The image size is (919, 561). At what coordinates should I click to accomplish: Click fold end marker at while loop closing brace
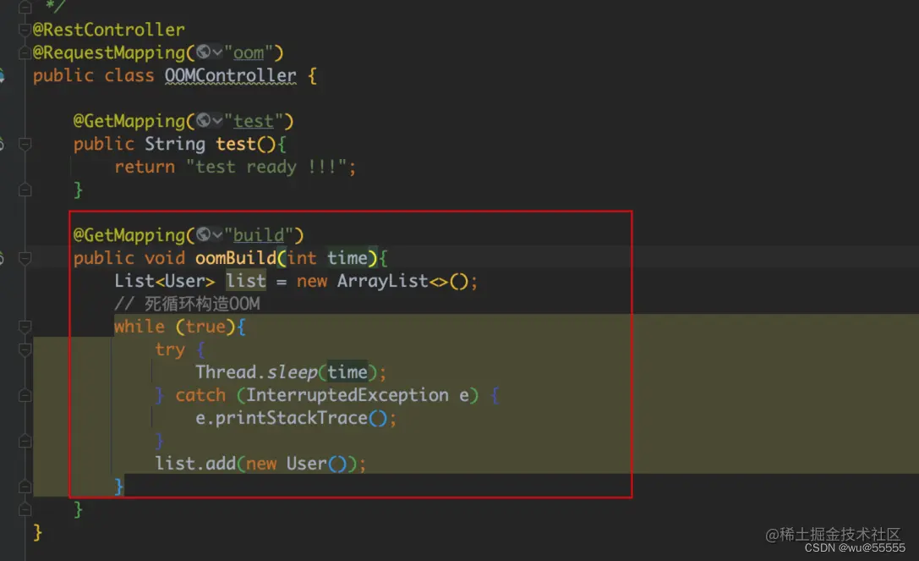[25, 487]
